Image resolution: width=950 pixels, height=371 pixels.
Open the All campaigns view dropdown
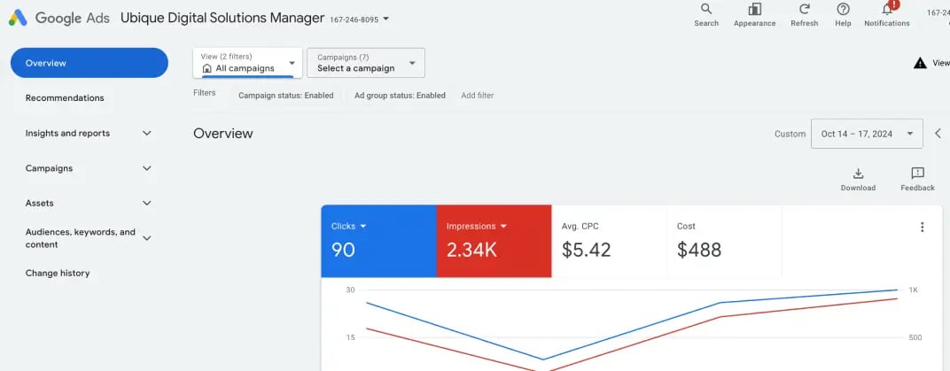click(248, 63)
